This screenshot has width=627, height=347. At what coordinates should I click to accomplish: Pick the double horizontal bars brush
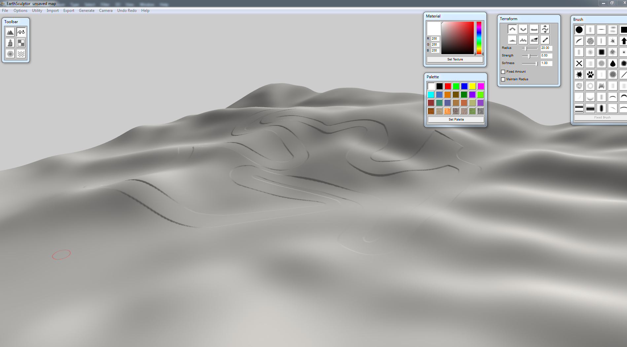pos(579,108)
